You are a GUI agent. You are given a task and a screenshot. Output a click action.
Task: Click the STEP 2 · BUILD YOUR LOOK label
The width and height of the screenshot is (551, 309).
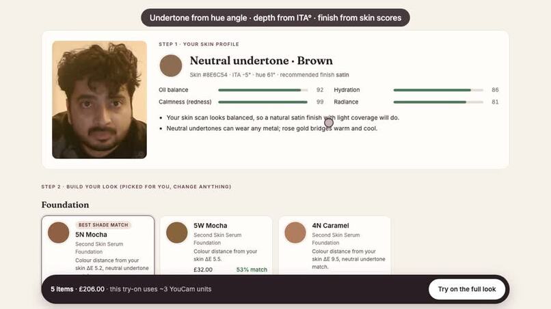136,187
